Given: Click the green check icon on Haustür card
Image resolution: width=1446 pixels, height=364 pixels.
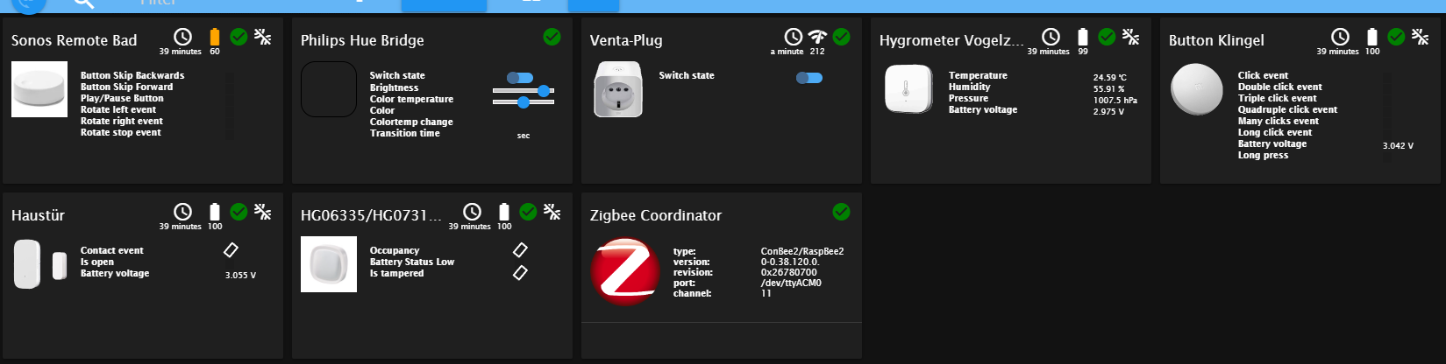Looking at the screenshot, I should coord(239,212).
